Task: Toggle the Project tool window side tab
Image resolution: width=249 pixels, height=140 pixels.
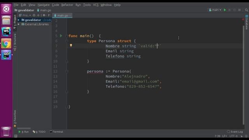Action: point(15,22)
